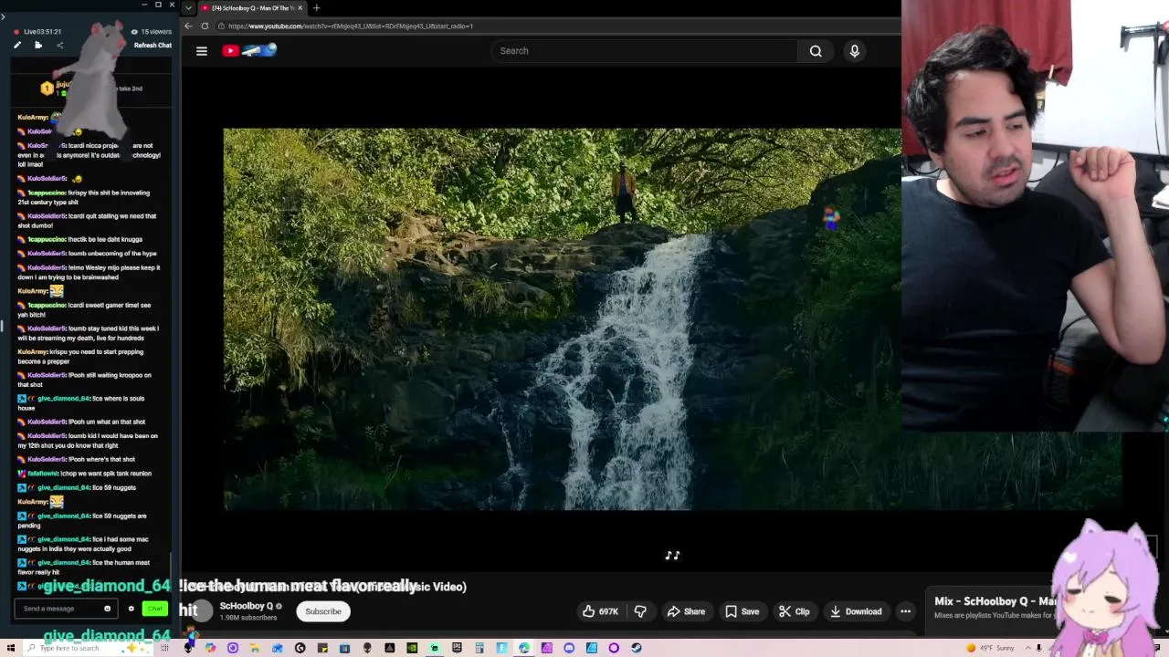The image size is (1169, 657).
Task: Send message with green Chat button
Action: point(154,609)
